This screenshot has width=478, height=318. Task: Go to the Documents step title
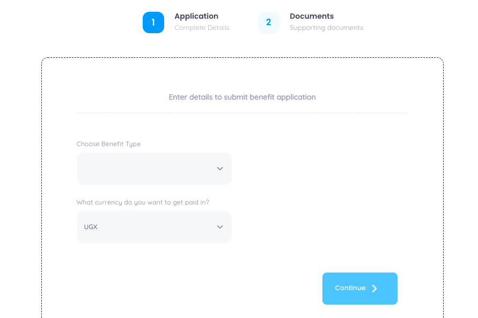312,16
